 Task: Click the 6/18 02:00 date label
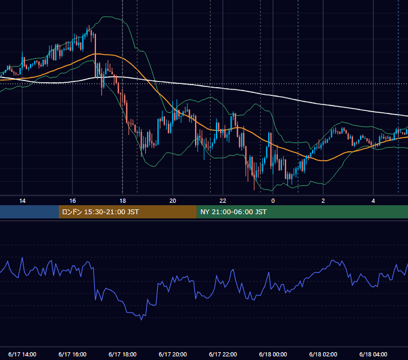[x=323, y=354]
